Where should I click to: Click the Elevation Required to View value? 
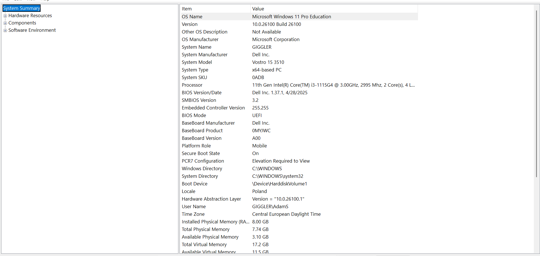pyautogui.click(x=281, y=161)
